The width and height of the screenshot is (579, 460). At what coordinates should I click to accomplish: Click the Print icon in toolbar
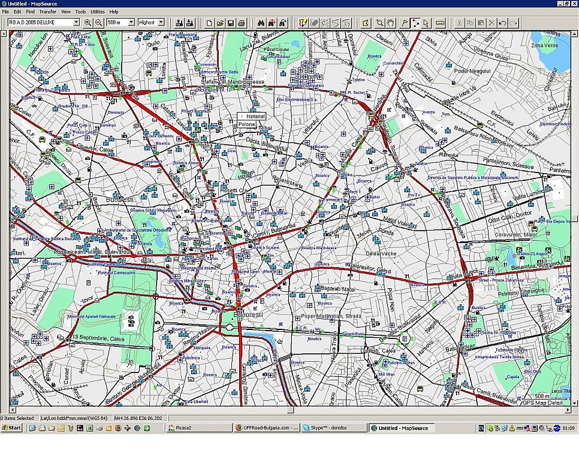242,23
